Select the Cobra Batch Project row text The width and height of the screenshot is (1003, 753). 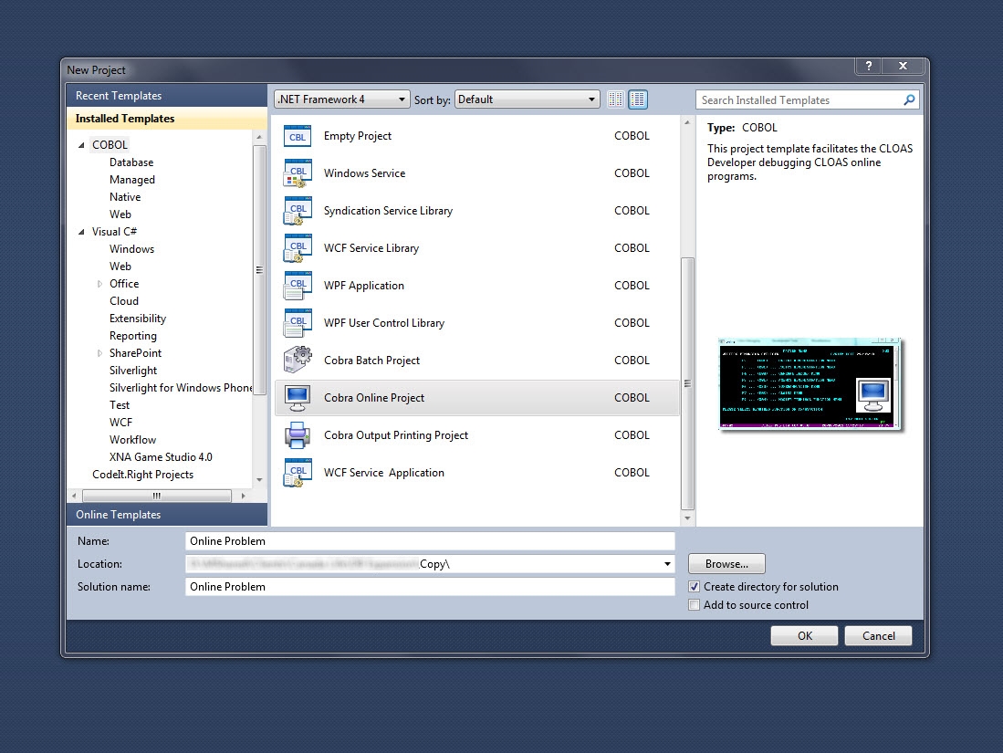pos(371,361)
